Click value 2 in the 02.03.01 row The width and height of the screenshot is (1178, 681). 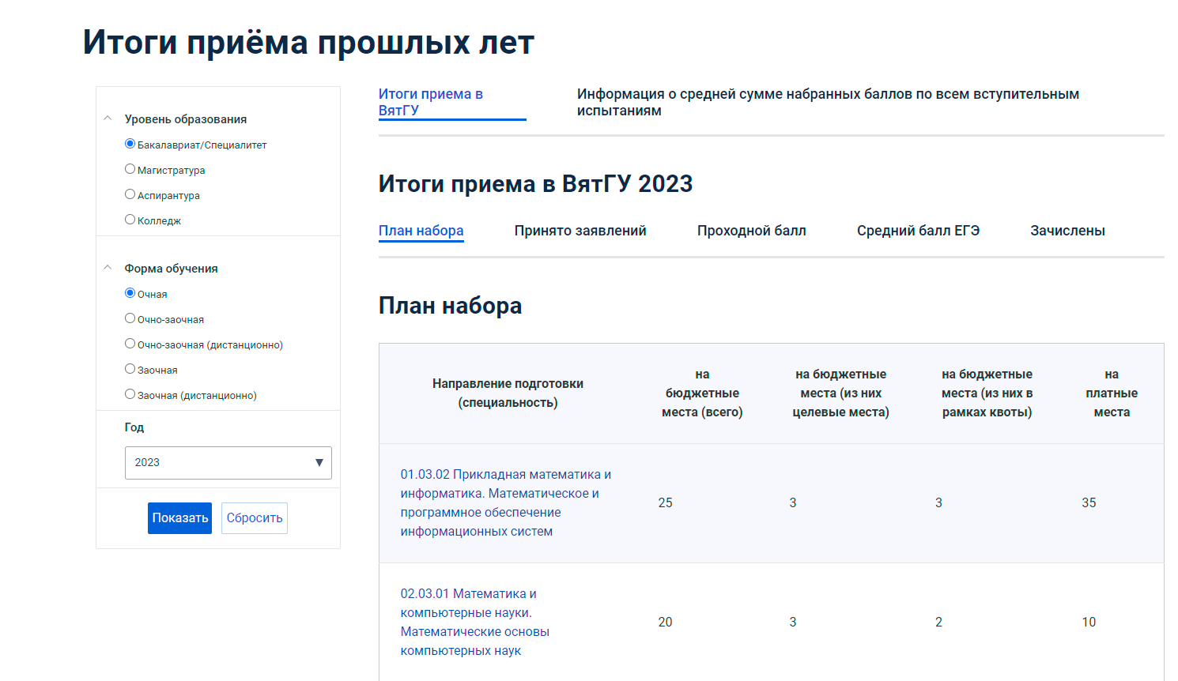938,623
